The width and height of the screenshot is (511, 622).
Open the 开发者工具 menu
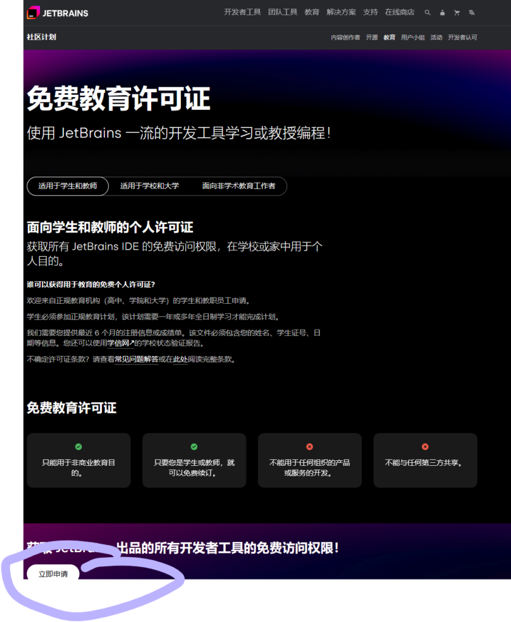tap(242, 12)
